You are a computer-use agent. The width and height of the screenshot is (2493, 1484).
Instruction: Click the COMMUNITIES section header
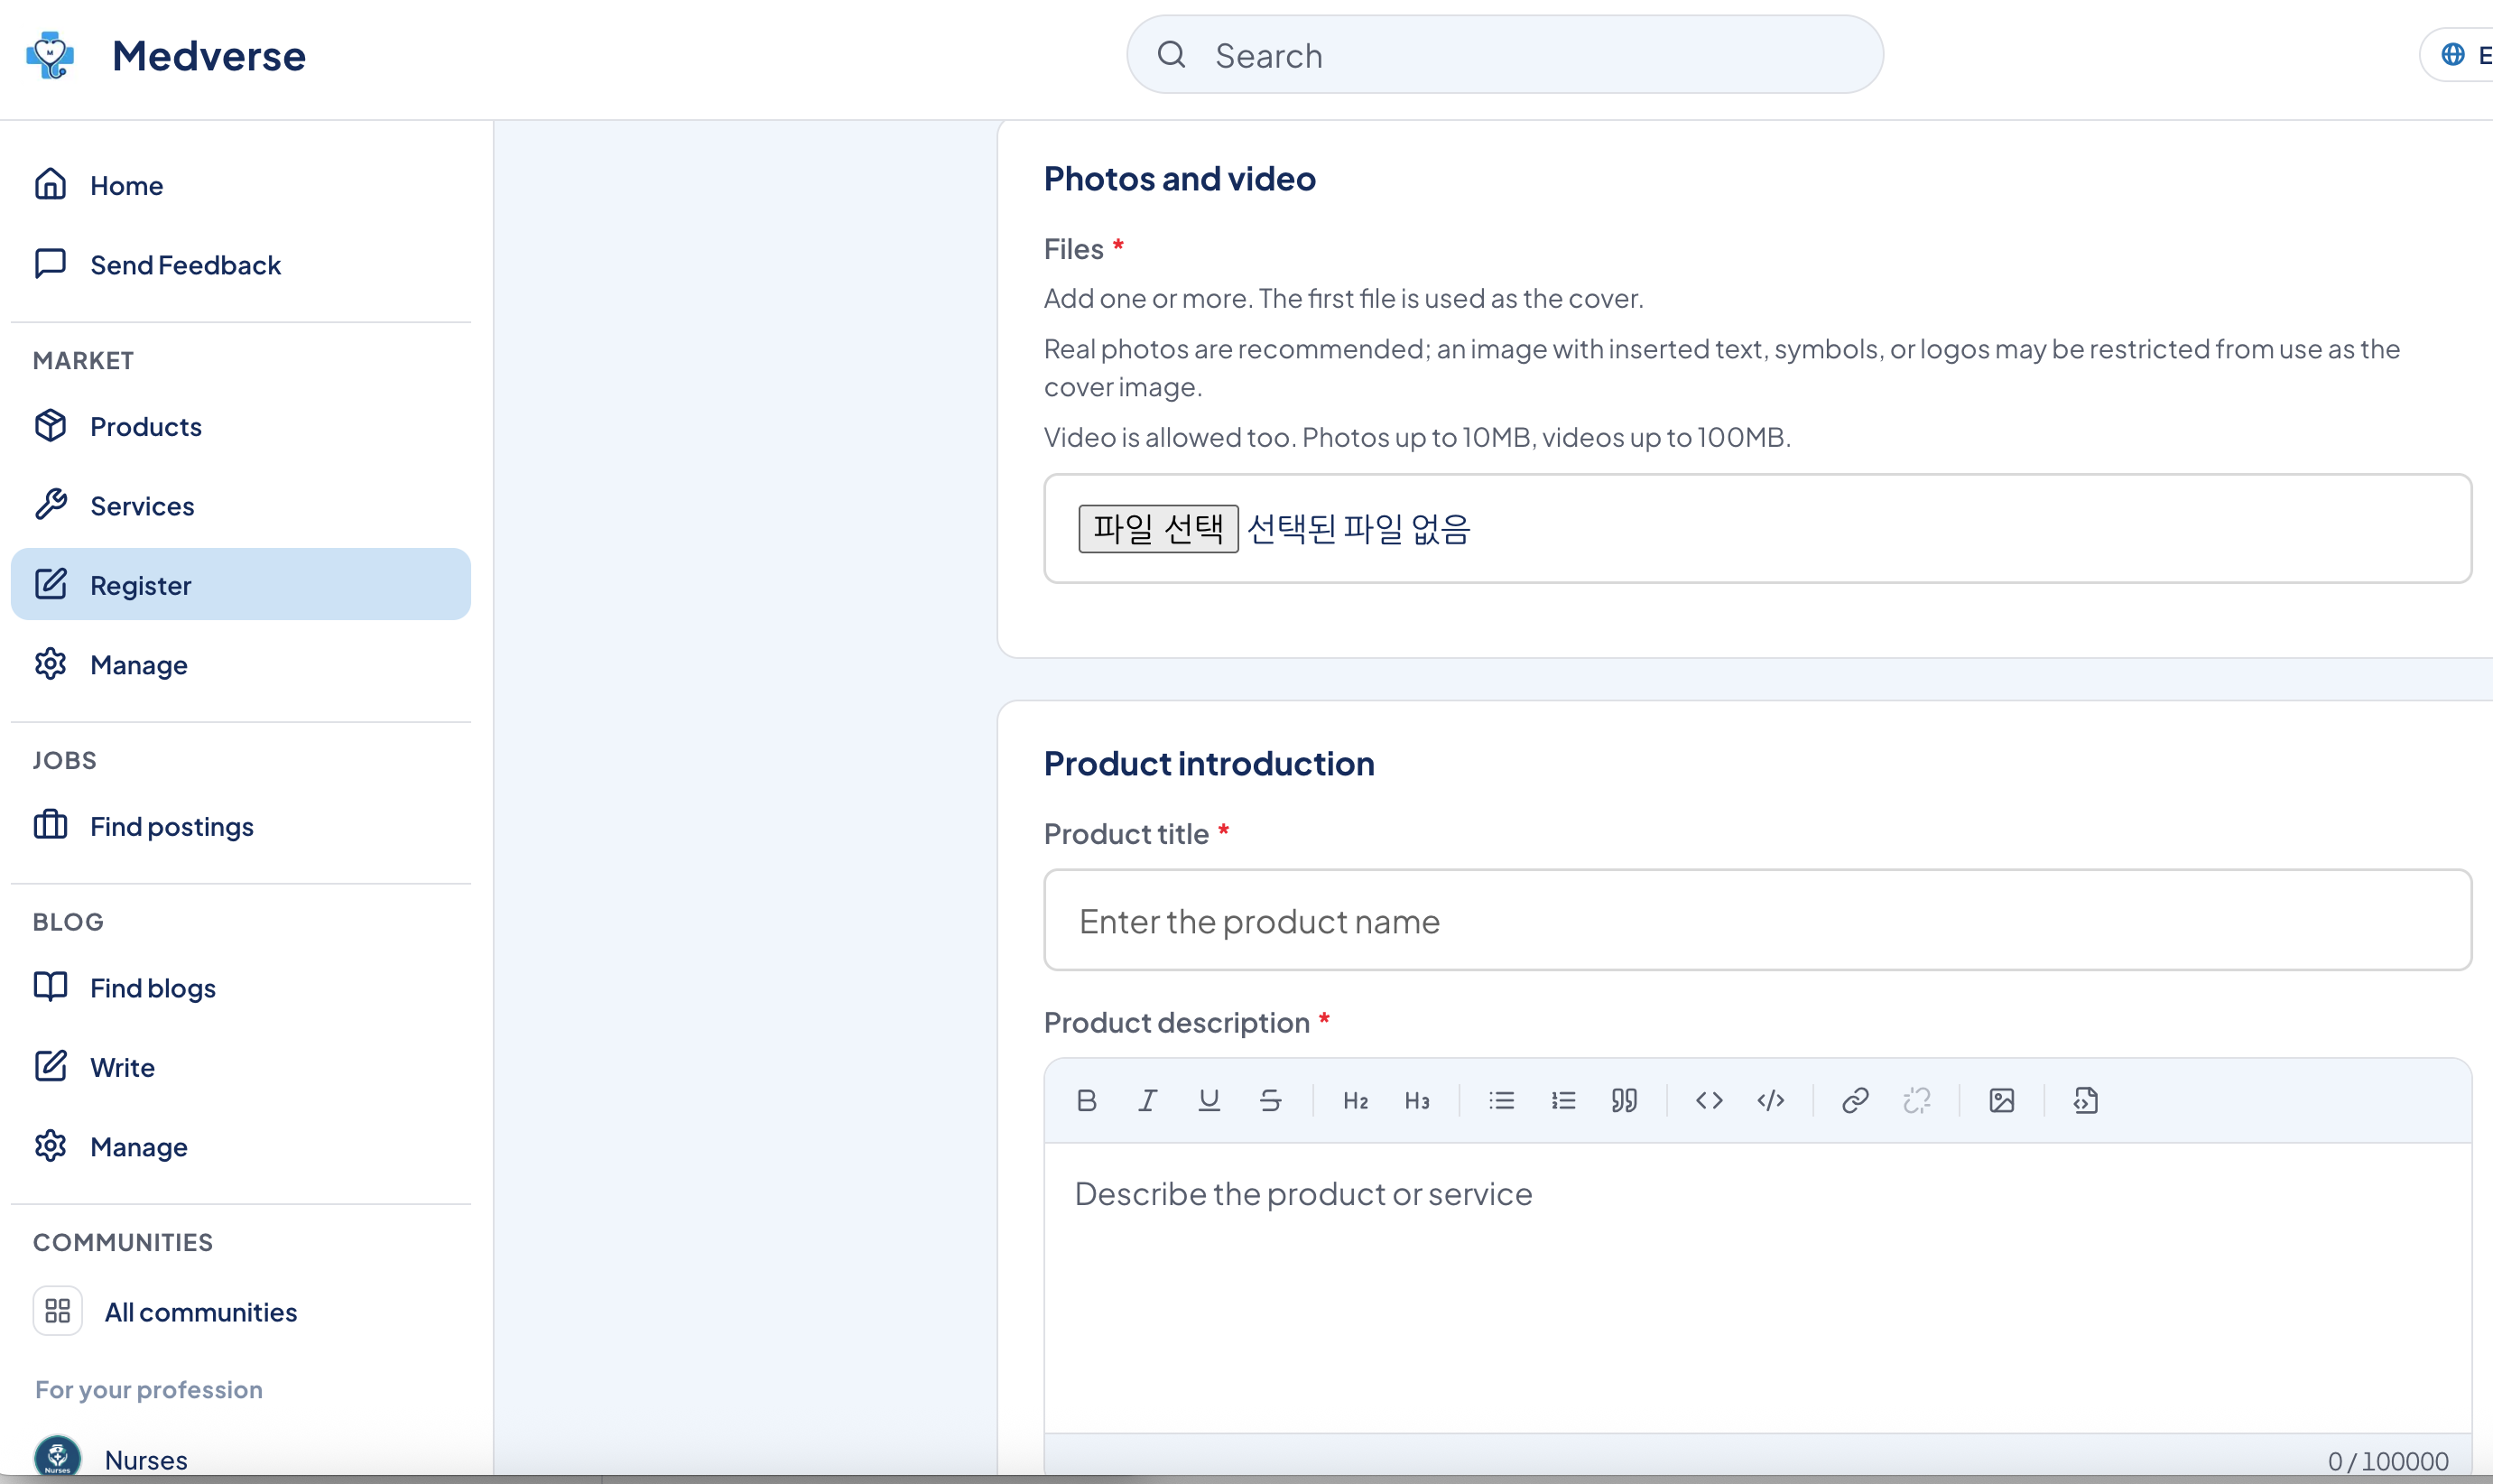coord(123,1242)
